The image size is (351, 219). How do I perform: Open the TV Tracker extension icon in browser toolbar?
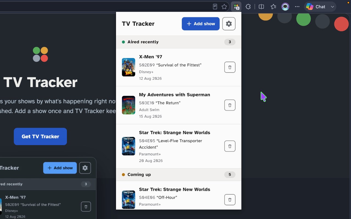[x=236, y=7]
